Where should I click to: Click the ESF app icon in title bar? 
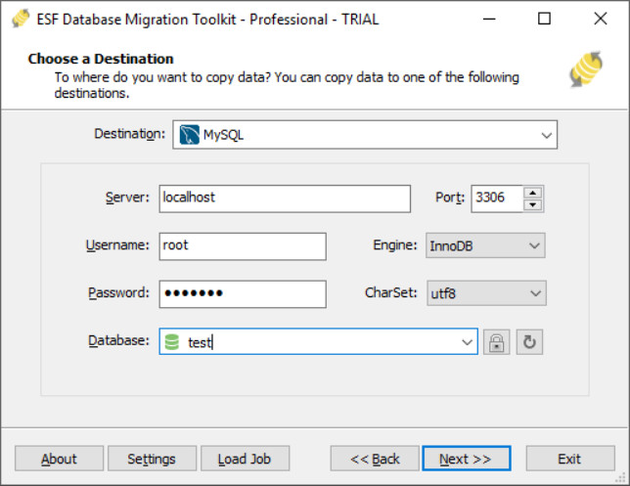tap(15, 19)
